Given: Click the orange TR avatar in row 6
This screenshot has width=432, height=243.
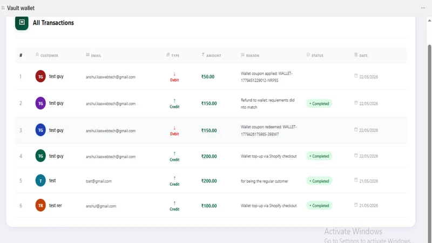Looking at the screenshot, I should (40, 206).
